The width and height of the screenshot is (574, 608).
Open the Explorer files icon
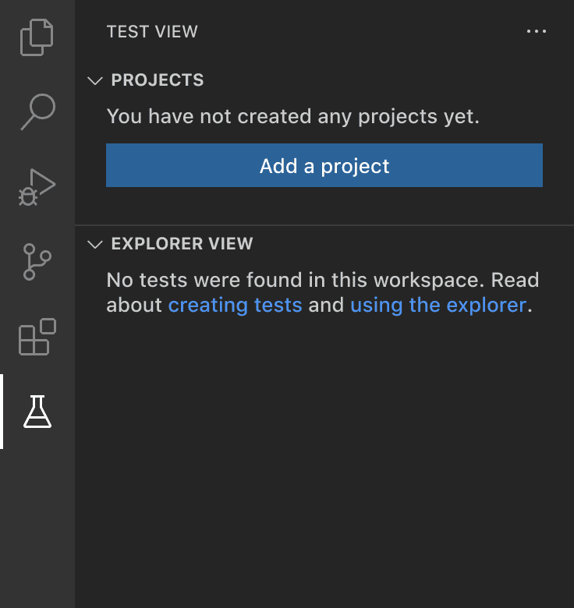tap(37, 37)
